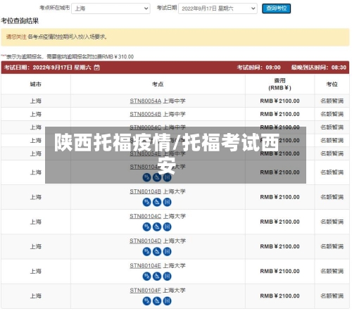The height and width of the screenshot is (311, 352).
Task: Open test center link STN80104C
Action: pos(145,216)
